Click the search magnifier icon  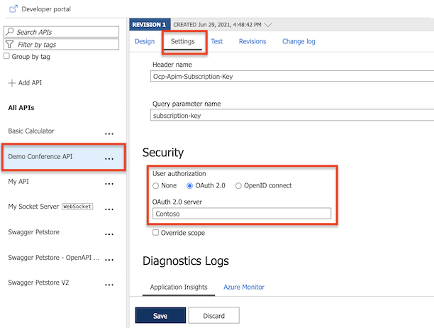pos(9,32)
